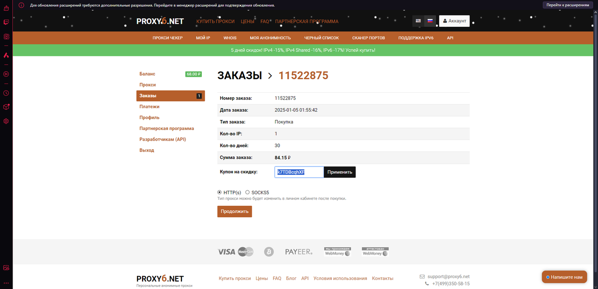Screen dimensions: 598x289
Task: Click the 68.00 ₽ balance badge
Action: point(193,74)
